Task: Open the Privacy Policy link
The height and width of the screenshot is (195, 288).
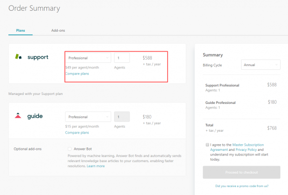Action: click(246, 149)
